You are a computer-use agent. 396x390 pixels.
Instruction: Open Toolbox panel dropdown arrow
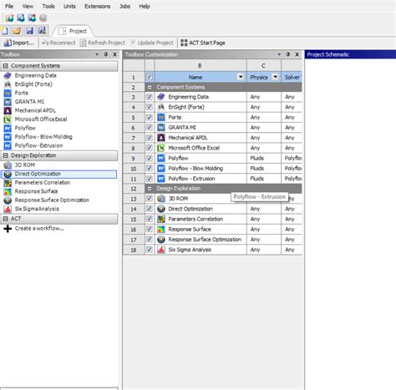point(97,54)
